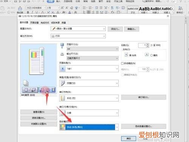The width and height of the screenshot is (189, 142).
Task: Select the landscape (横向) orientation radio
Action: point(152,55)
